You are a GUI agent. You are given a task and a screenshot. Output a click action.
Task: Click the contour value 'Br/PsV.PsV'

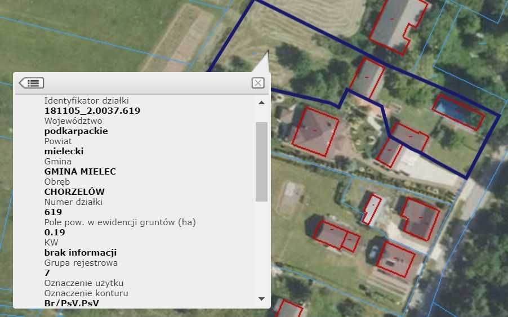(x=72, y=303)
